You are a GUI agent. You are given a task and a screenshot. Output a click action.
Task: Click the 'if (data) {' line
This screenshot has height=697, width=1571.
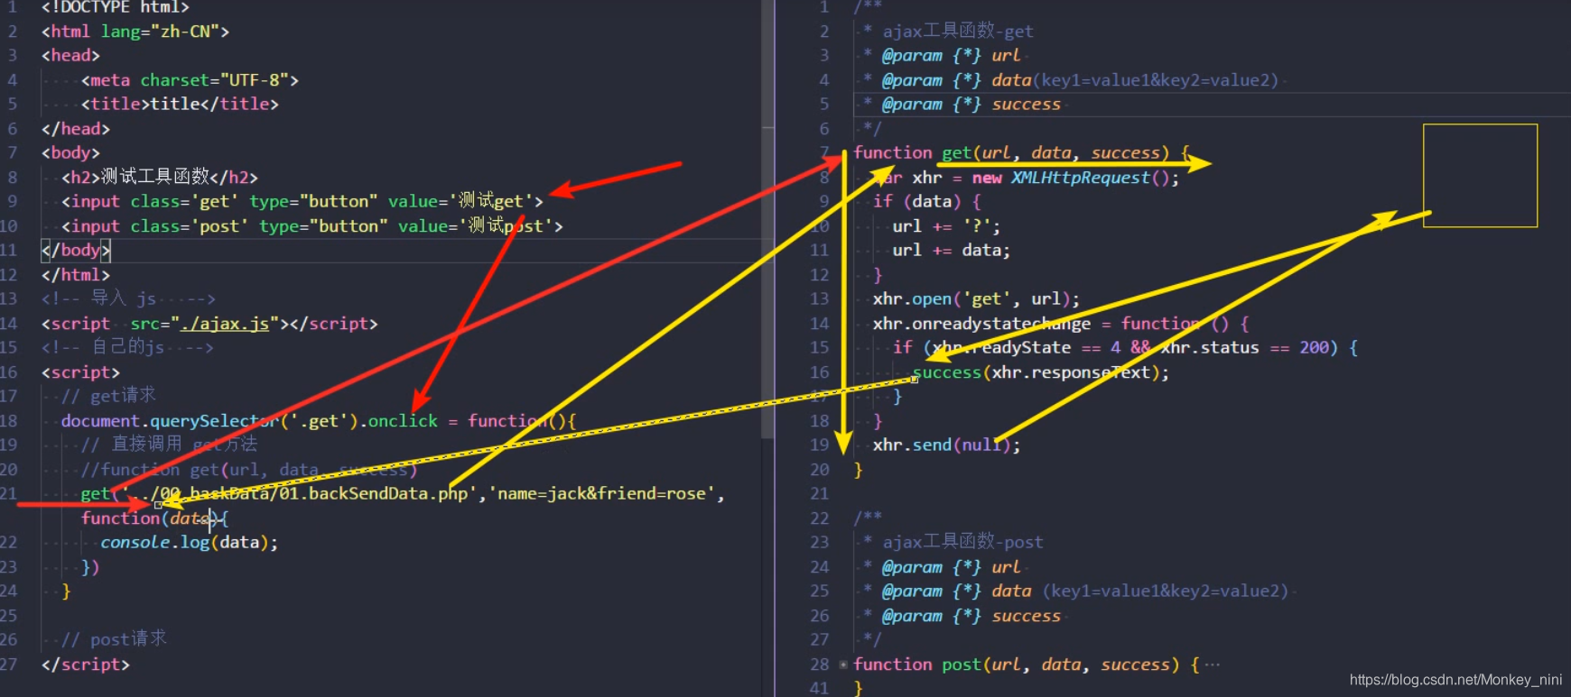pos(927,202)
